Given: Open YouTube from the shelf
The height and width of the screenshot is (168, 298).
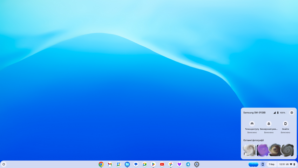Looking at the screenshot, I should (x=162, y=164).
